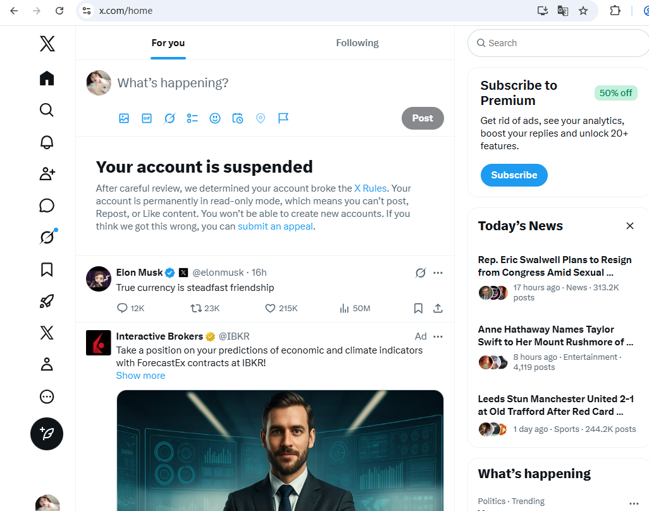Open more options on Elon Musk's post

[438, 273]
